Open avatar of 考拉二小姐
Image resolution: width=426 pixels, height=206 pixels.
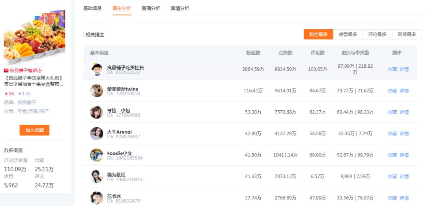click(97, 112)
